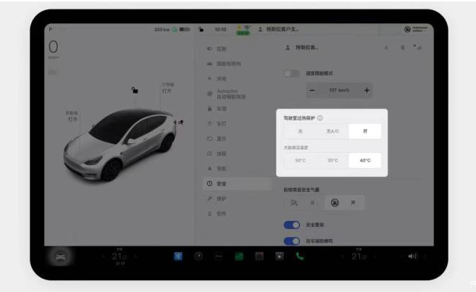Set activation temperature to 30°C
Image resolution: width=476 pixels, height=292 pixels.
tap(299, 160)
